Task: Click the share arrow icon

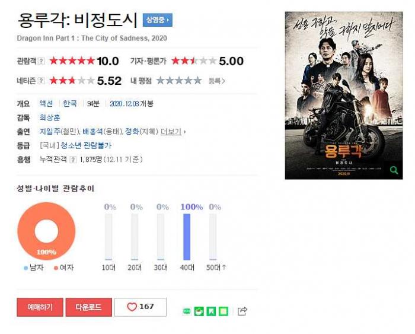Action: pos(242,311)
